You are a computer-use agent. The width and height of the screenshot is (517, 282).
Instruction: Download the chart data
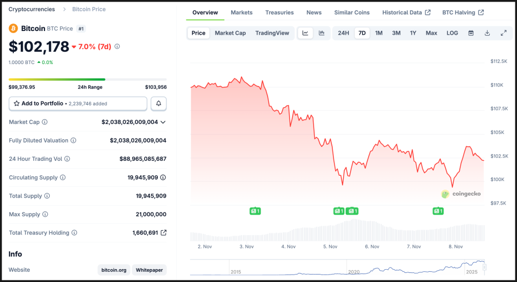coord(487,33)
